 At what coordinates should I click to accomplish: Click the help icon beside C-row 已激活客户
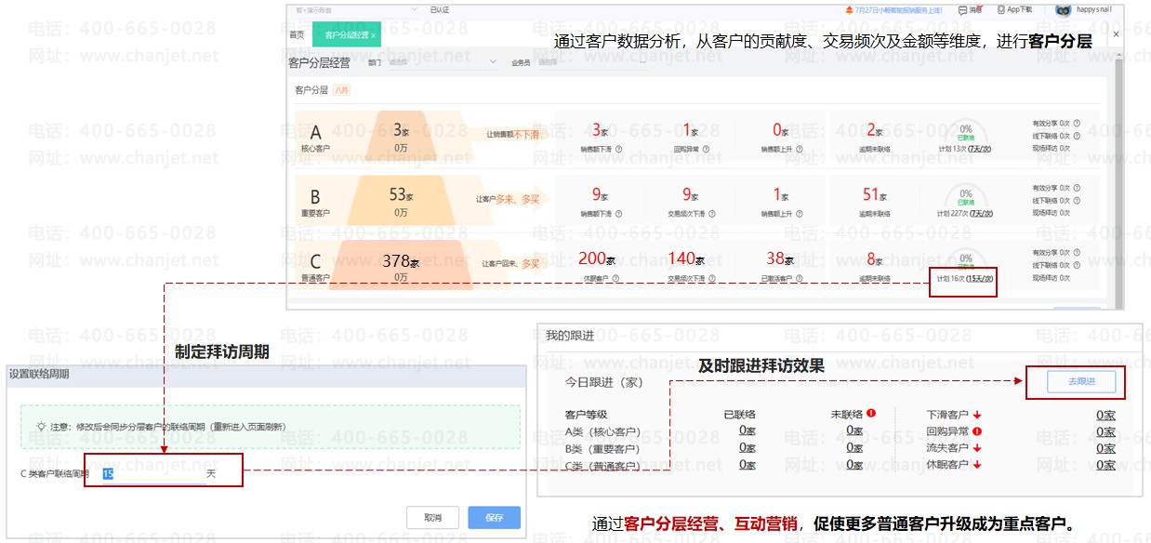pos(799,277)
